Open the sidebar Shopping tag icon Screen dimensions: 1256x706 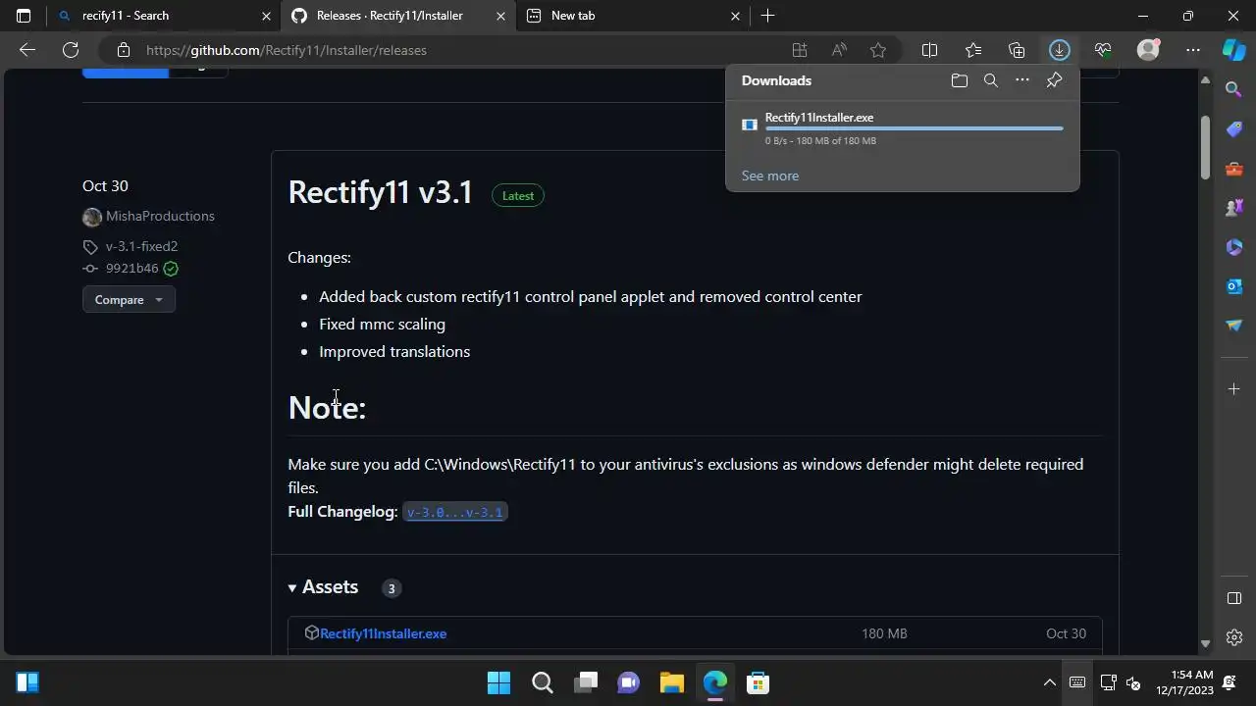coord(1234,129)
